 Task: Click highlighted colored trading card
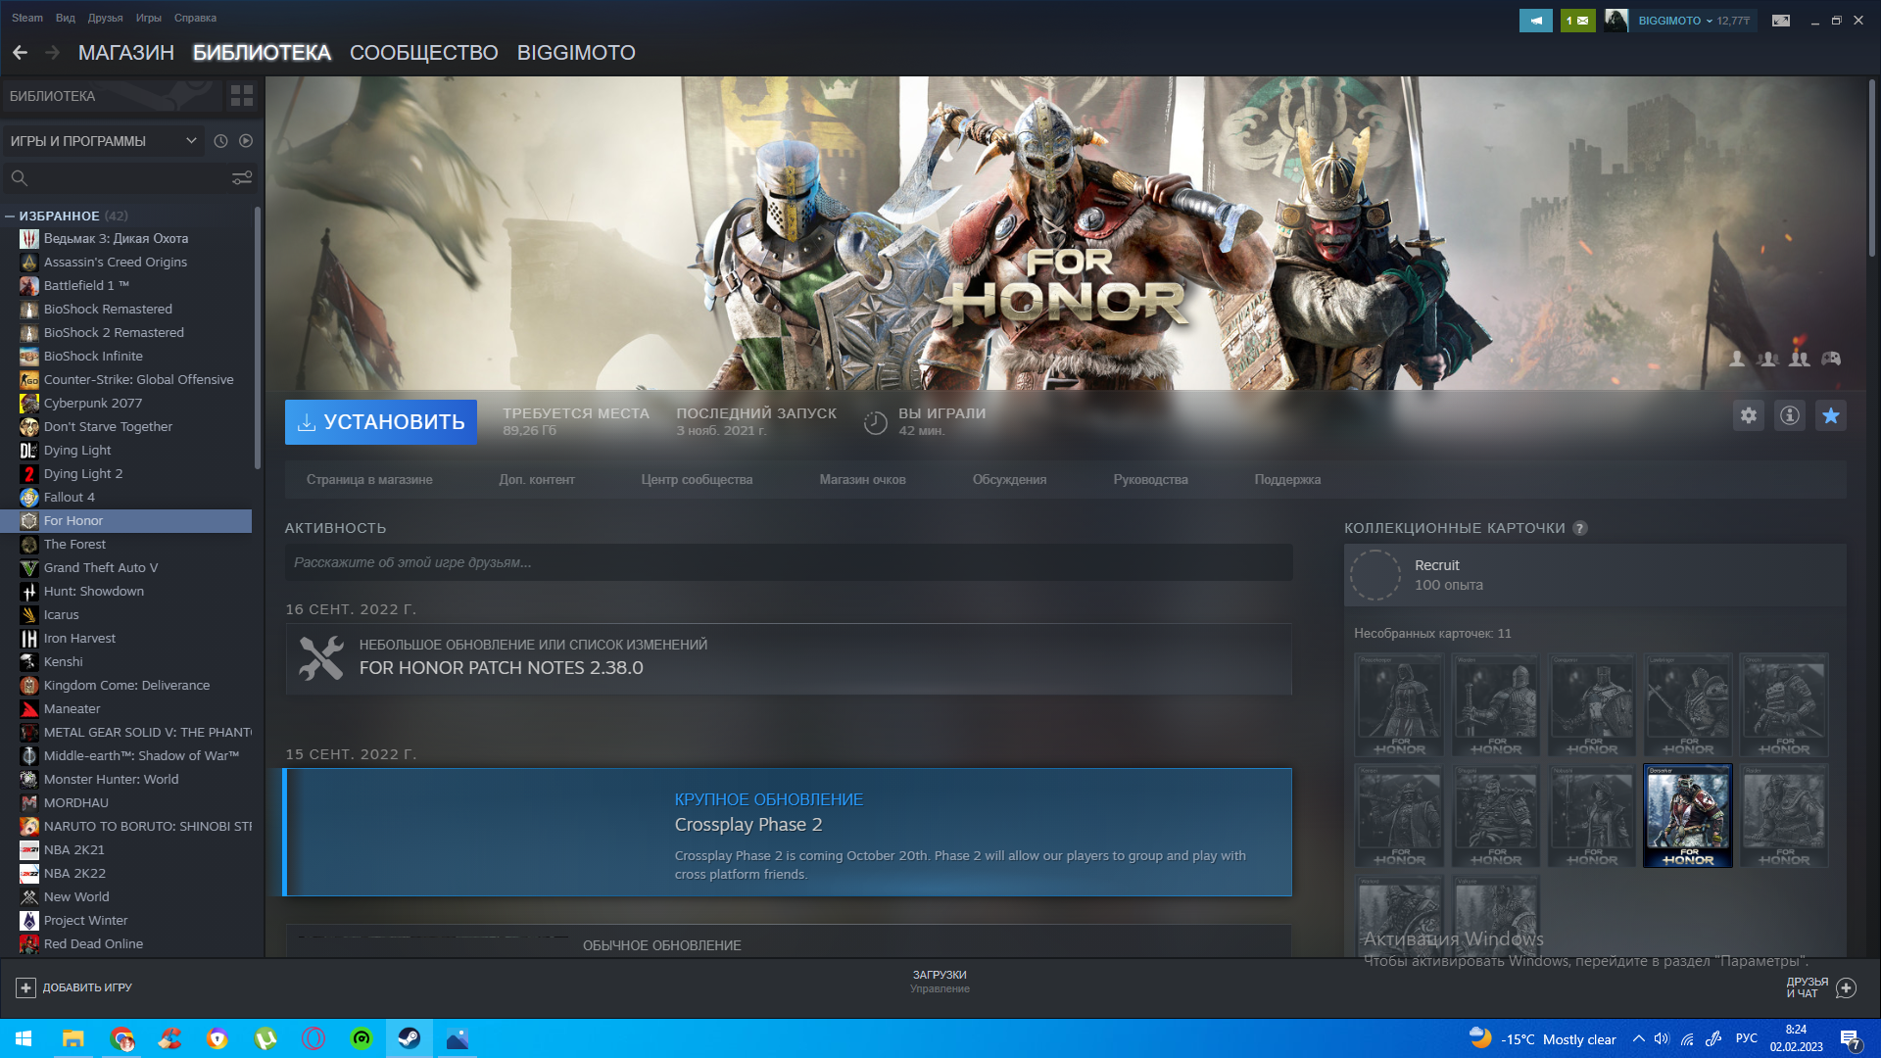1687,816
